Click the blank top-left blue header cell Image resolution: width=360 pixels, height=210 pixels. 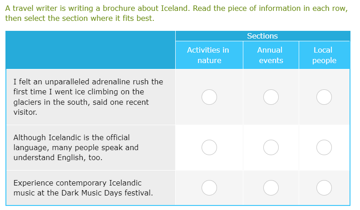tap(90, 50)
